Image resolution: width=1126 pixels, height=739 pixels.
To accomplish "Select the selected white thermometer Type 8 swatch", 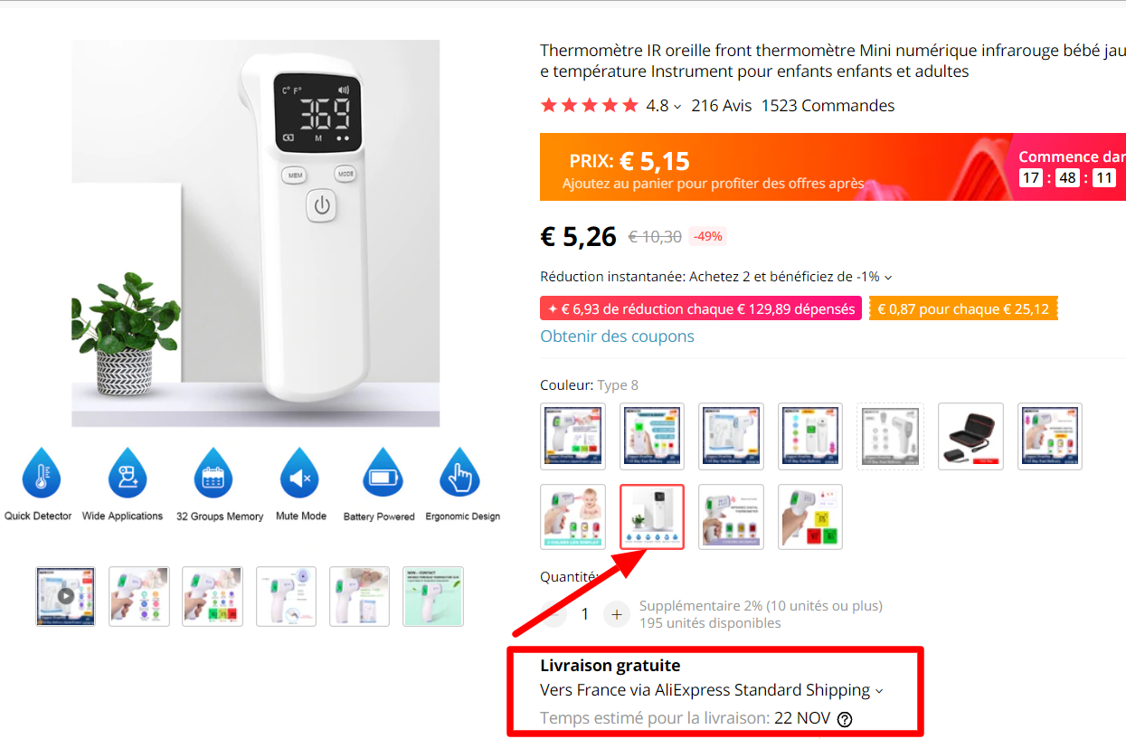I will tap(652, 516).
